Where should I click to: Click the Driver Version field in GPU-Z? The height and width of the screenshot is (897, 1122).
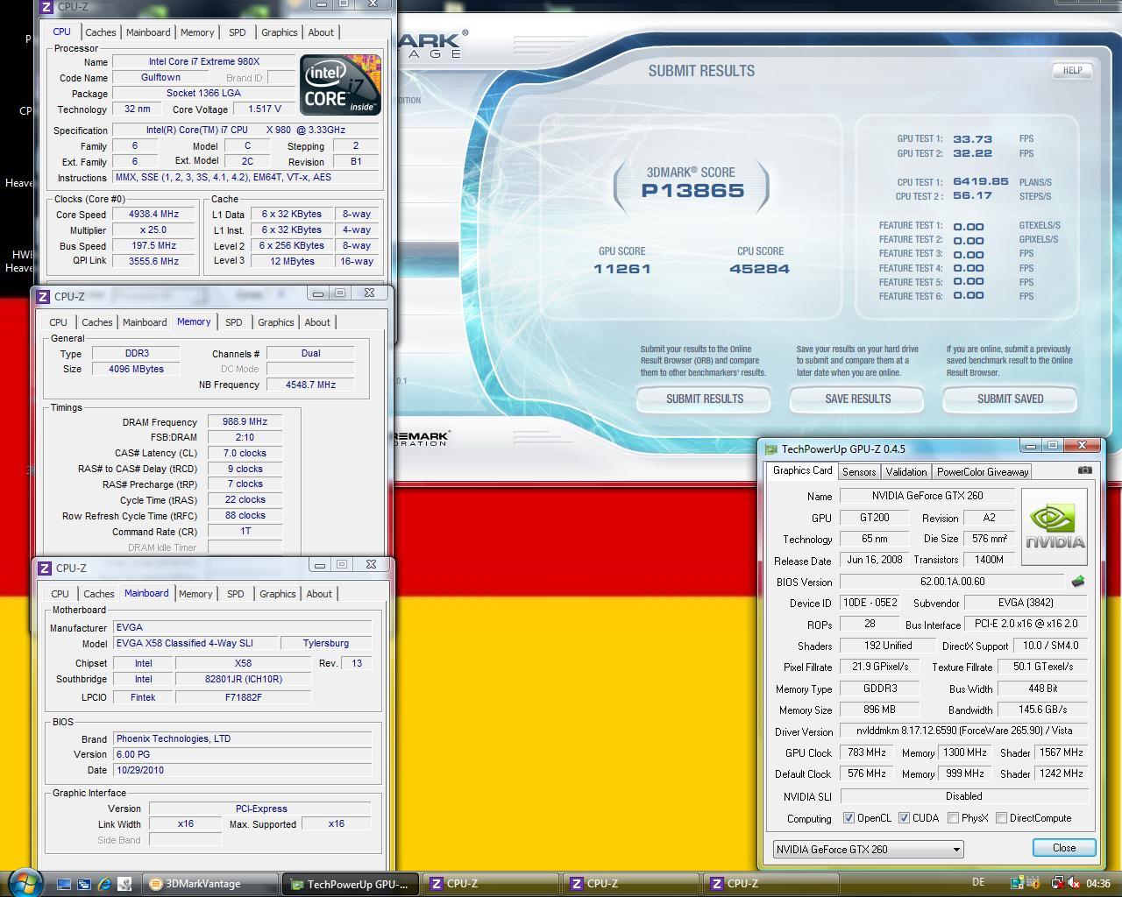pos(964,731)
